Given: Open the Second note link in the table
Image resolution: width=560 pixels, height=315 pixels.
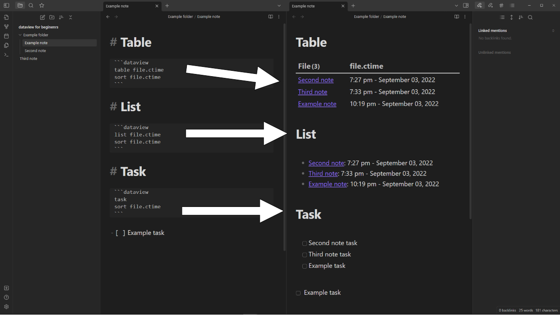Looking at the screenshot, I should [316, 80].
